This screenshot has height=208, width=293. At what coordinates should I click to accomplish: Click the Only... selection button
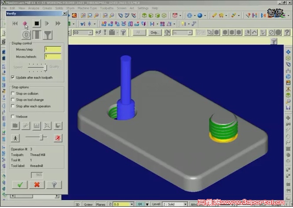point(155,32)
